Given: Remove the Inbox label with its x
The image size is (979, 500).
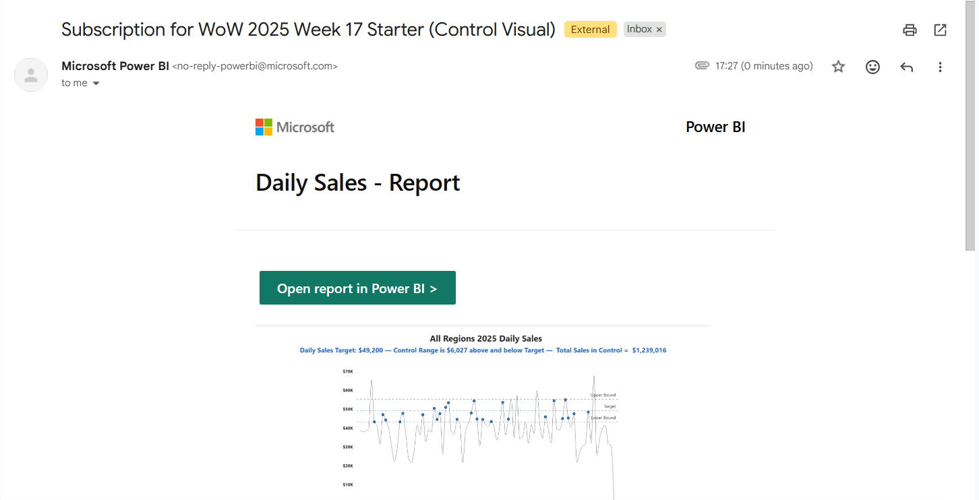Looking at the screenshot, I should click(x=659, y=30).
